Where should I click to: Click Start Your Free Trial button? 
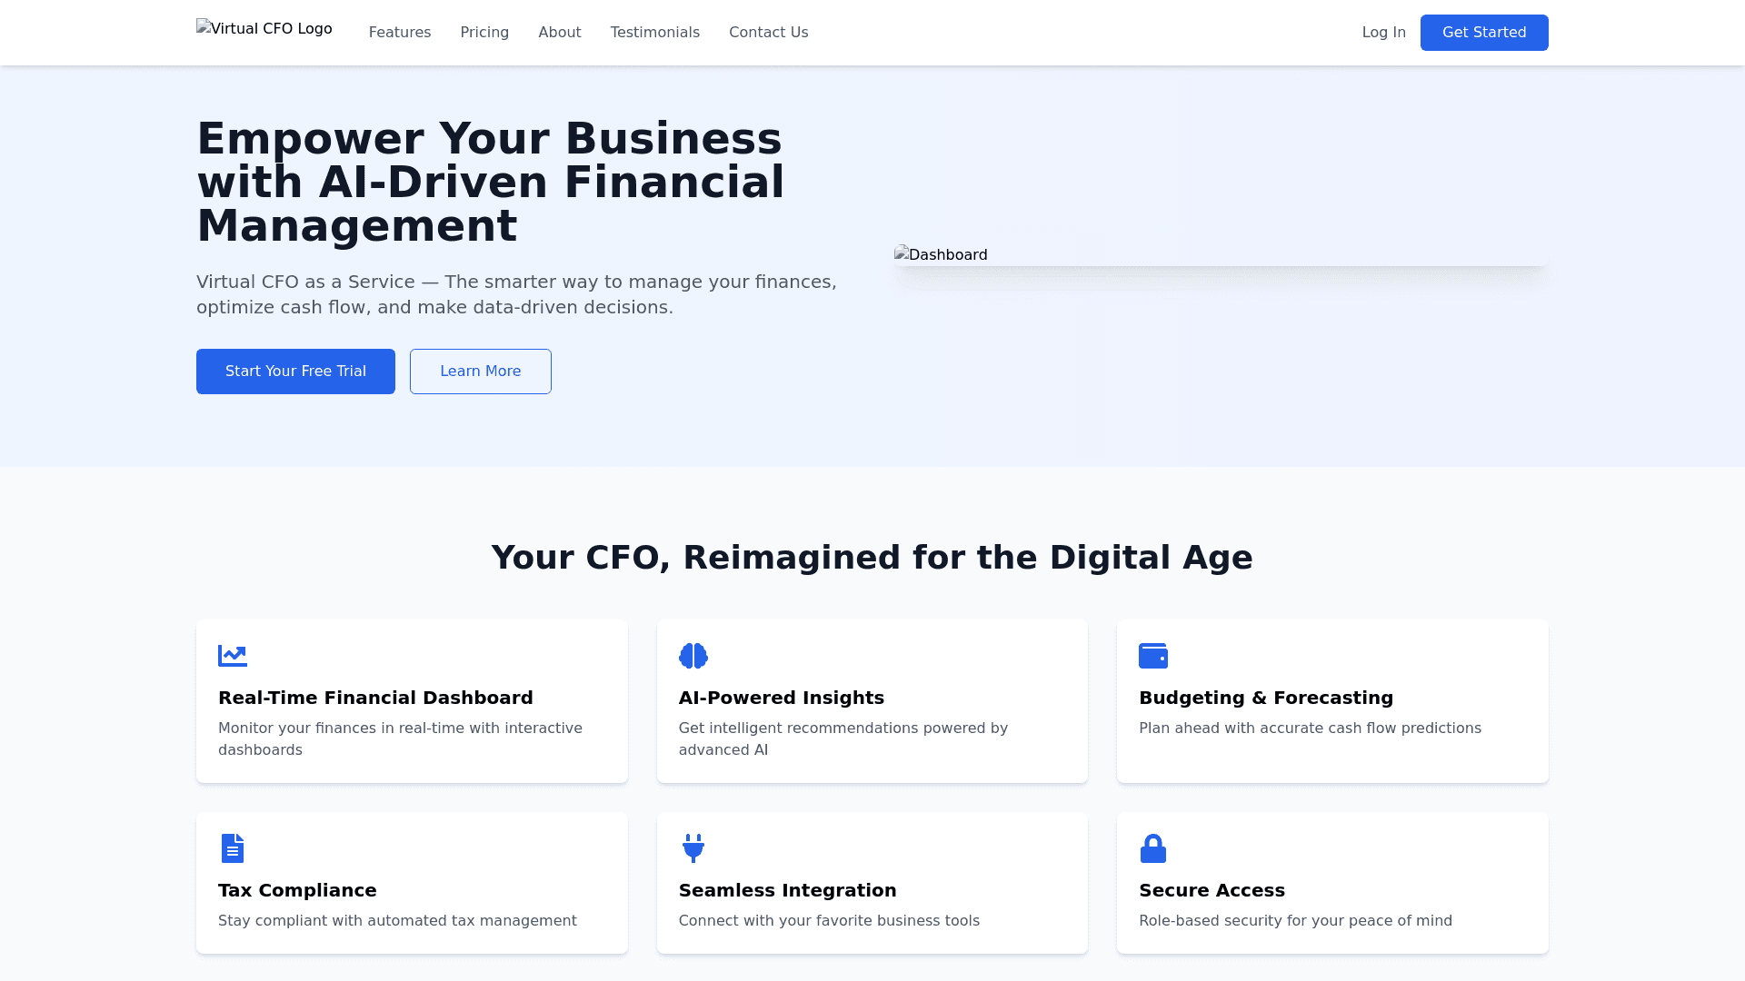click(295, 372)
